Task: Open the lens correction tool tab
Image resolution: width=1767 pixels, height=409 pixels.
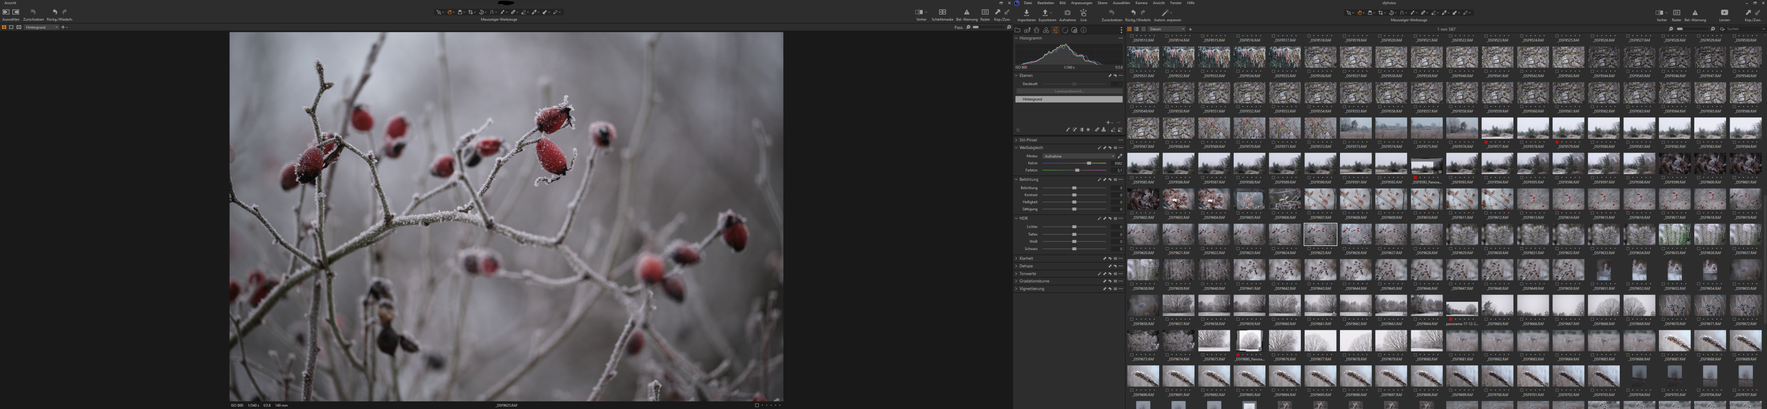Action: (1036, 30)
